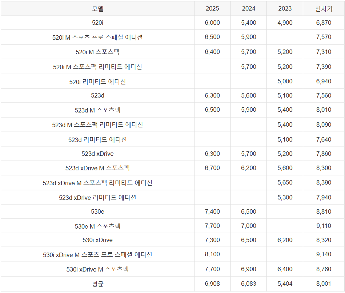Select 520i M 스포츠 프로 스페셜 에디션 row name
Viewport: 345px width, 293px height.
coord(97,37)
